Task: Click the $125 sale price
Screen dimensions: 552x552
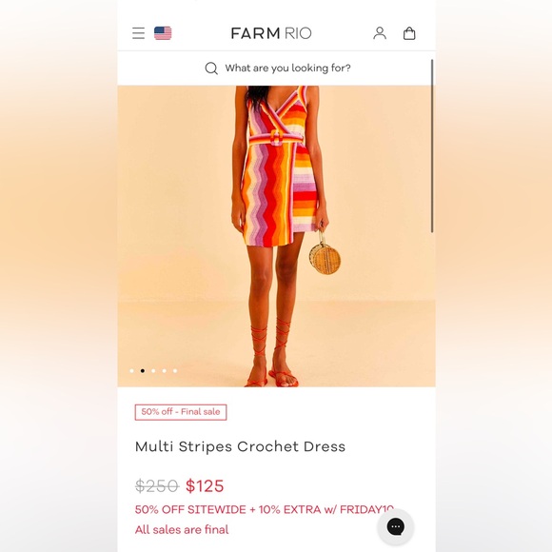Action: (x=205, y=485)
